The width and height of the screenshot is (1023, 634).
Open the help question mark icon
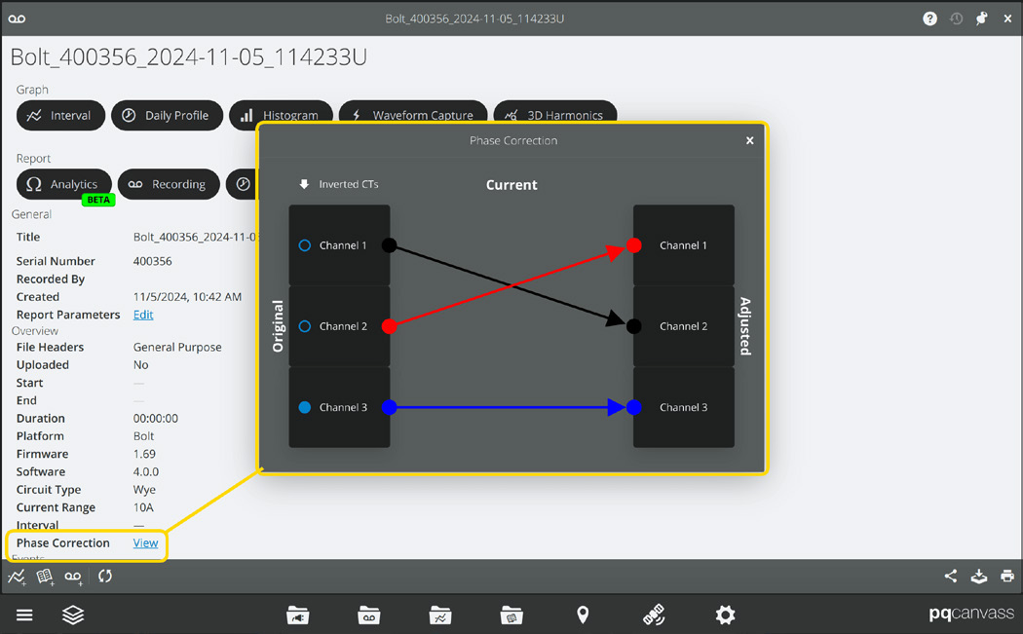[x=928, y=18]
